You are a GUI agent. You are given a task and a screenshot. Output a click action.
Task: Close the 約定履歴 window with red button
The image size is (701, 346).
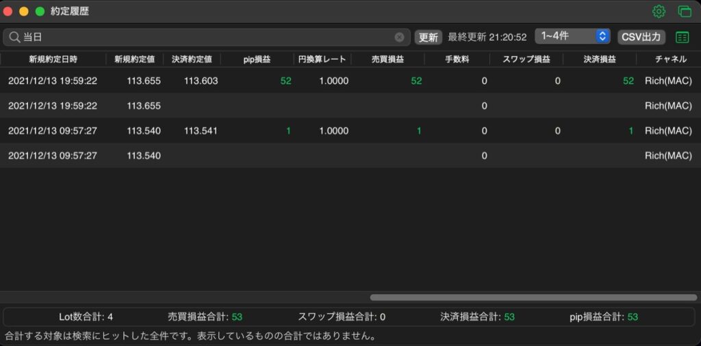(x=8, y=12)
